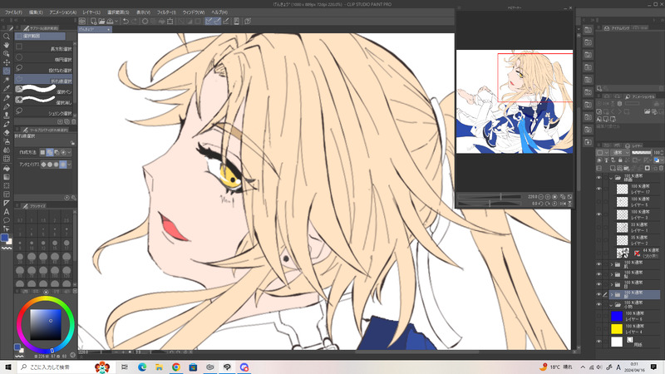Collapse the top line-art layer folder
665x374 pixels.
(x=611, y=178)
